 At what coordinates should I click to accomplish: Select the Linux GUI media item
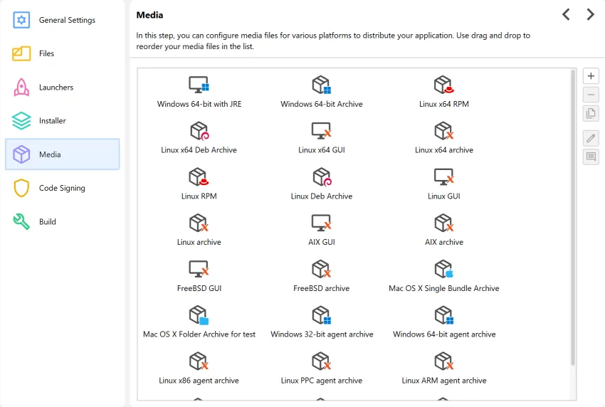click(x=443, y=184)
